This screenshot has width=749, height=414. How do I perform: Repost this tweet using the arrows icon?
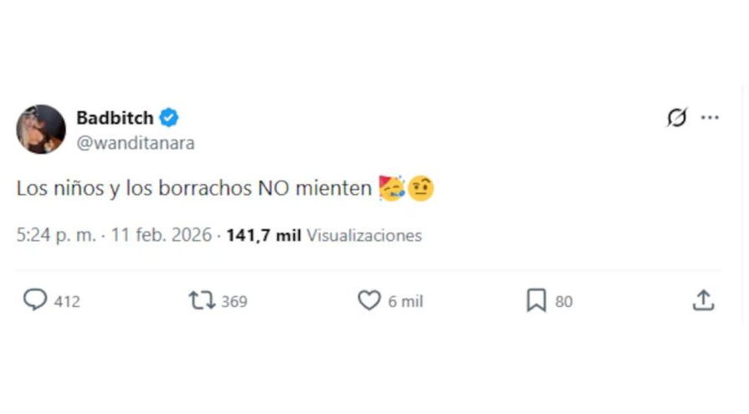click(202, 300)
